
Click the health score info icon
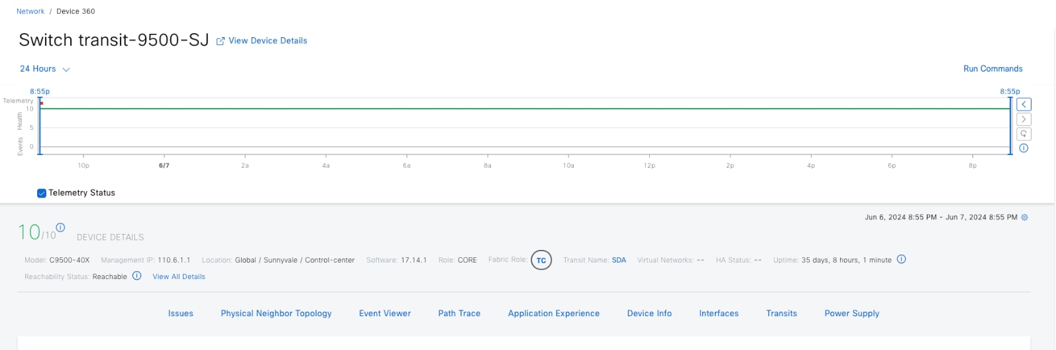coord(60,227)
